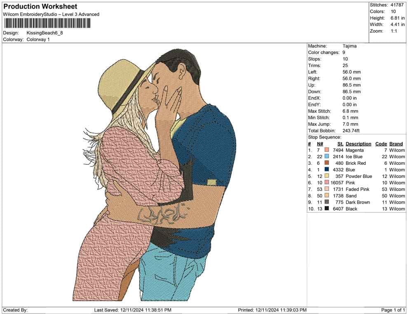Click the Total Bobbin value '243.74ft'
This screenshot has height=314, width=408.
click(351, 131)
